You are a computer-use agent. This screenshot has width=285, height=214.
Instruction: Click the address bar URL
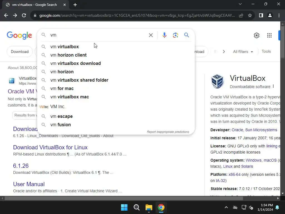pyautogui.click(x=137, y=16)
